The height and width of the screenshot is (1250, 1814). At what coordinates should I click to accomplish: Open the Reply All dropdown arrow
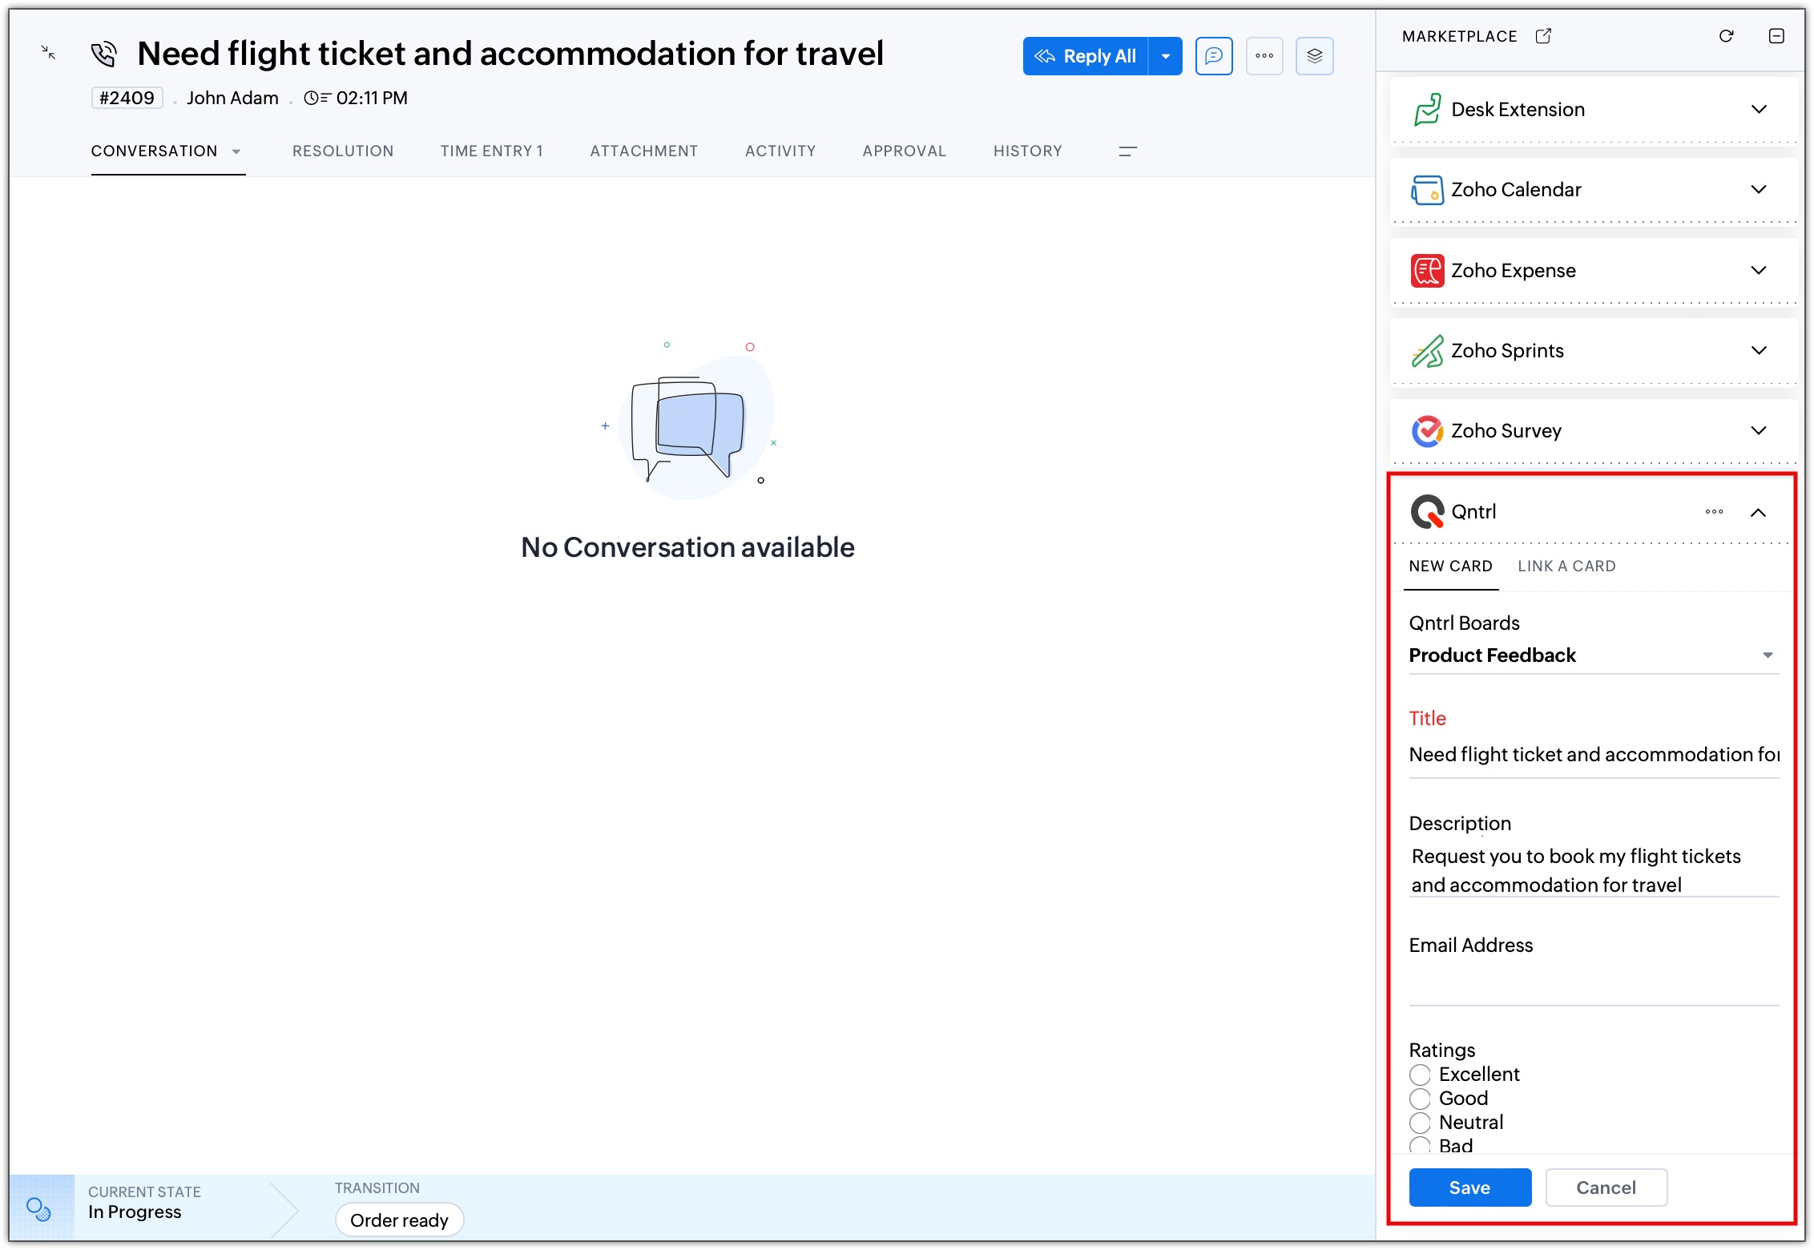click(1165, 56)
